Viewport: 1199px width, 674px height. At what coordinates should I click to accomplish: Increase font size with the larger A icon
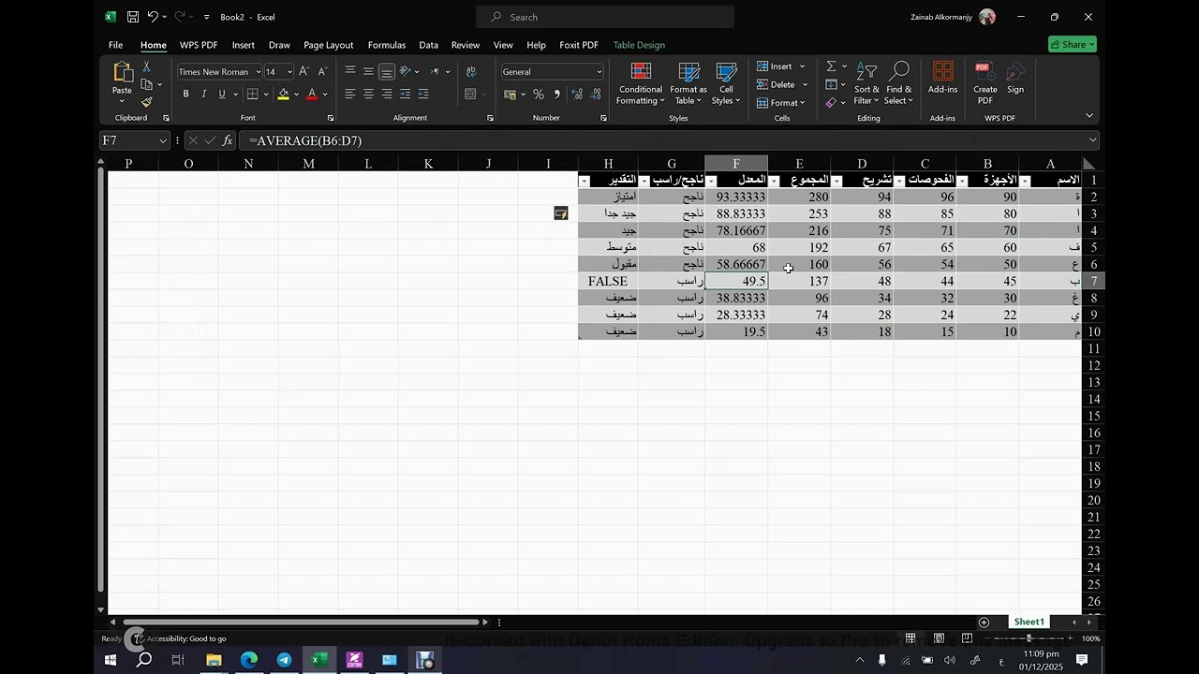point(303,71)
